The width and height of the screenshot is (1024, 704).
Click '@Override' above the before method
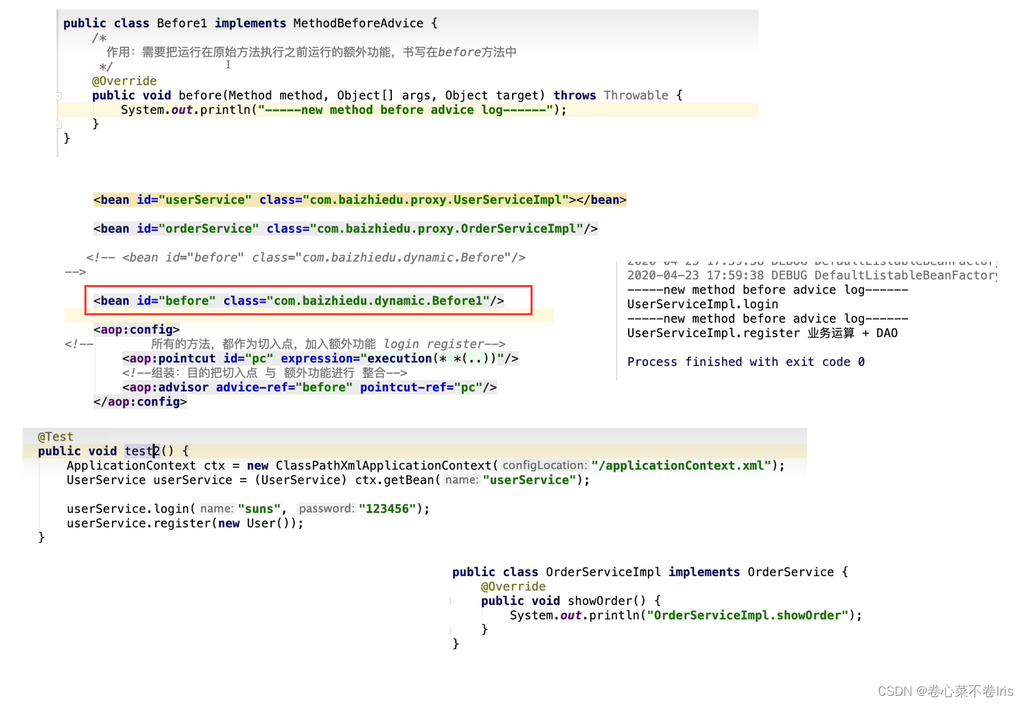124,81
